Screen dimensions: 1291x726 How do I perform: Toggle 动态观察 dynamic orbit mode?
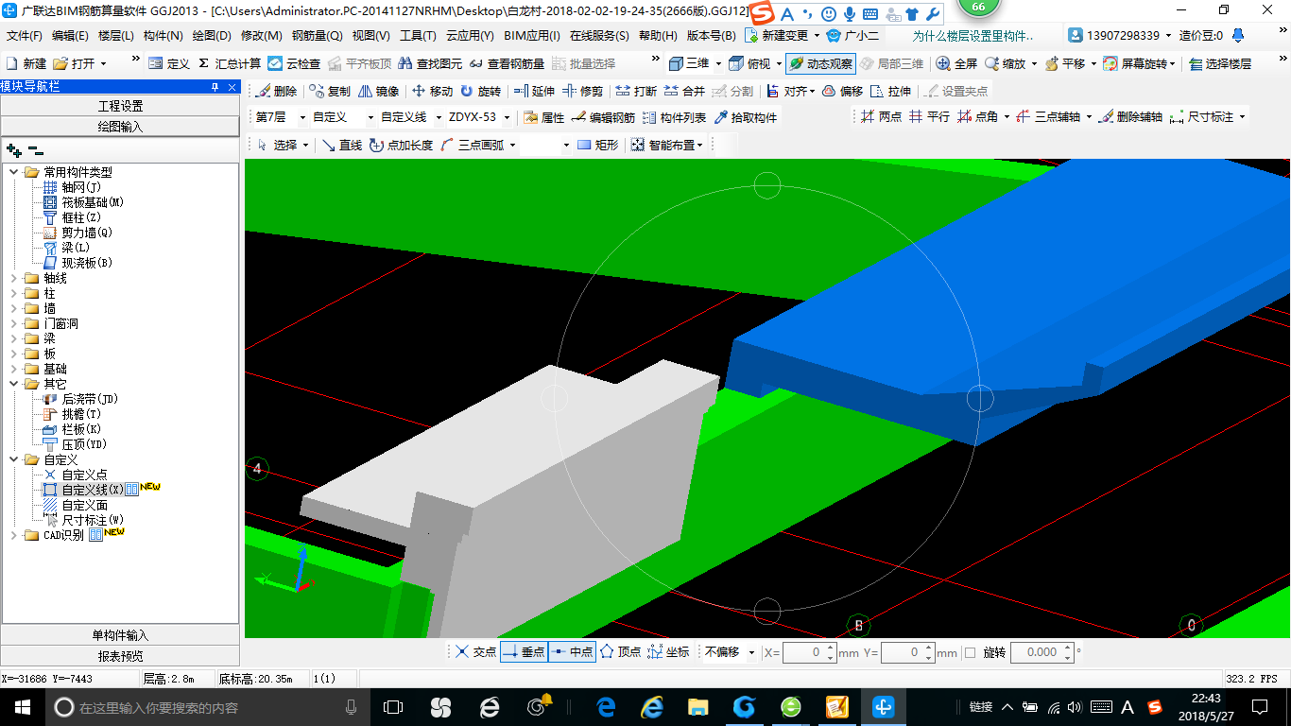820,63
